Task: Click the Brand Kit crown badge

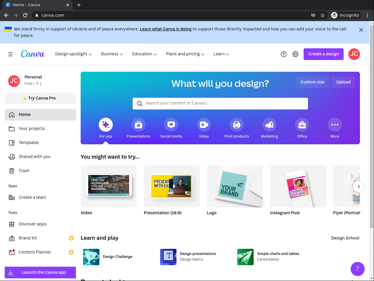Action: tap(71, 238)
